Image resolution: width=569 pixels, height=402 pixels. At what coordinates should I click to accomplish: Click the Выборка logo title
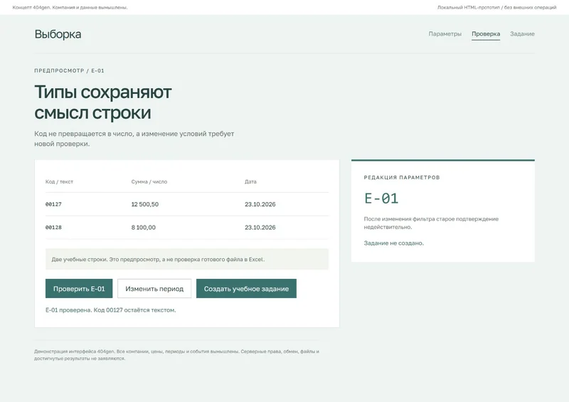[x=58, y=34]
